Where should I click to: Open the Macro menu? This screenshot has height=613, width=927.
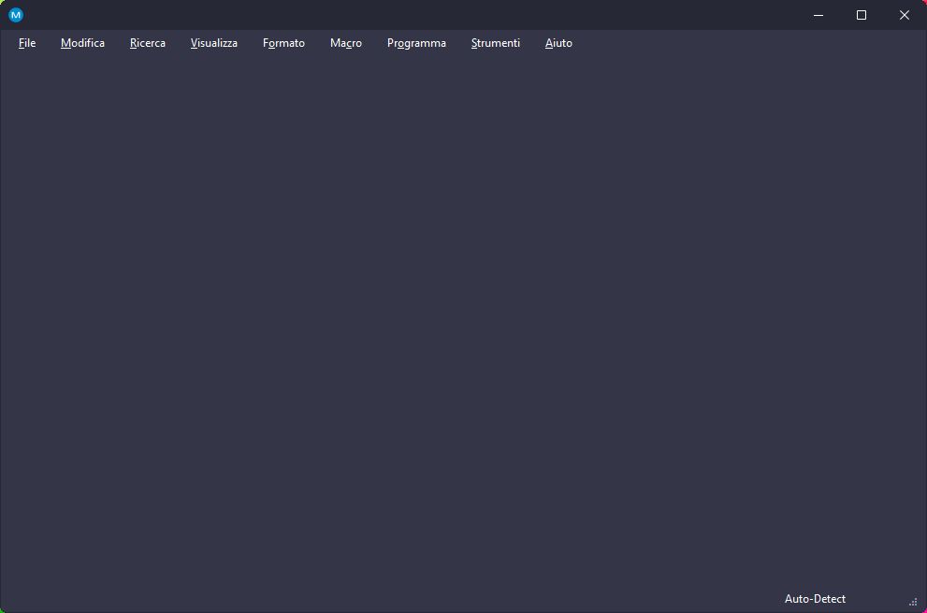point(346,43)
